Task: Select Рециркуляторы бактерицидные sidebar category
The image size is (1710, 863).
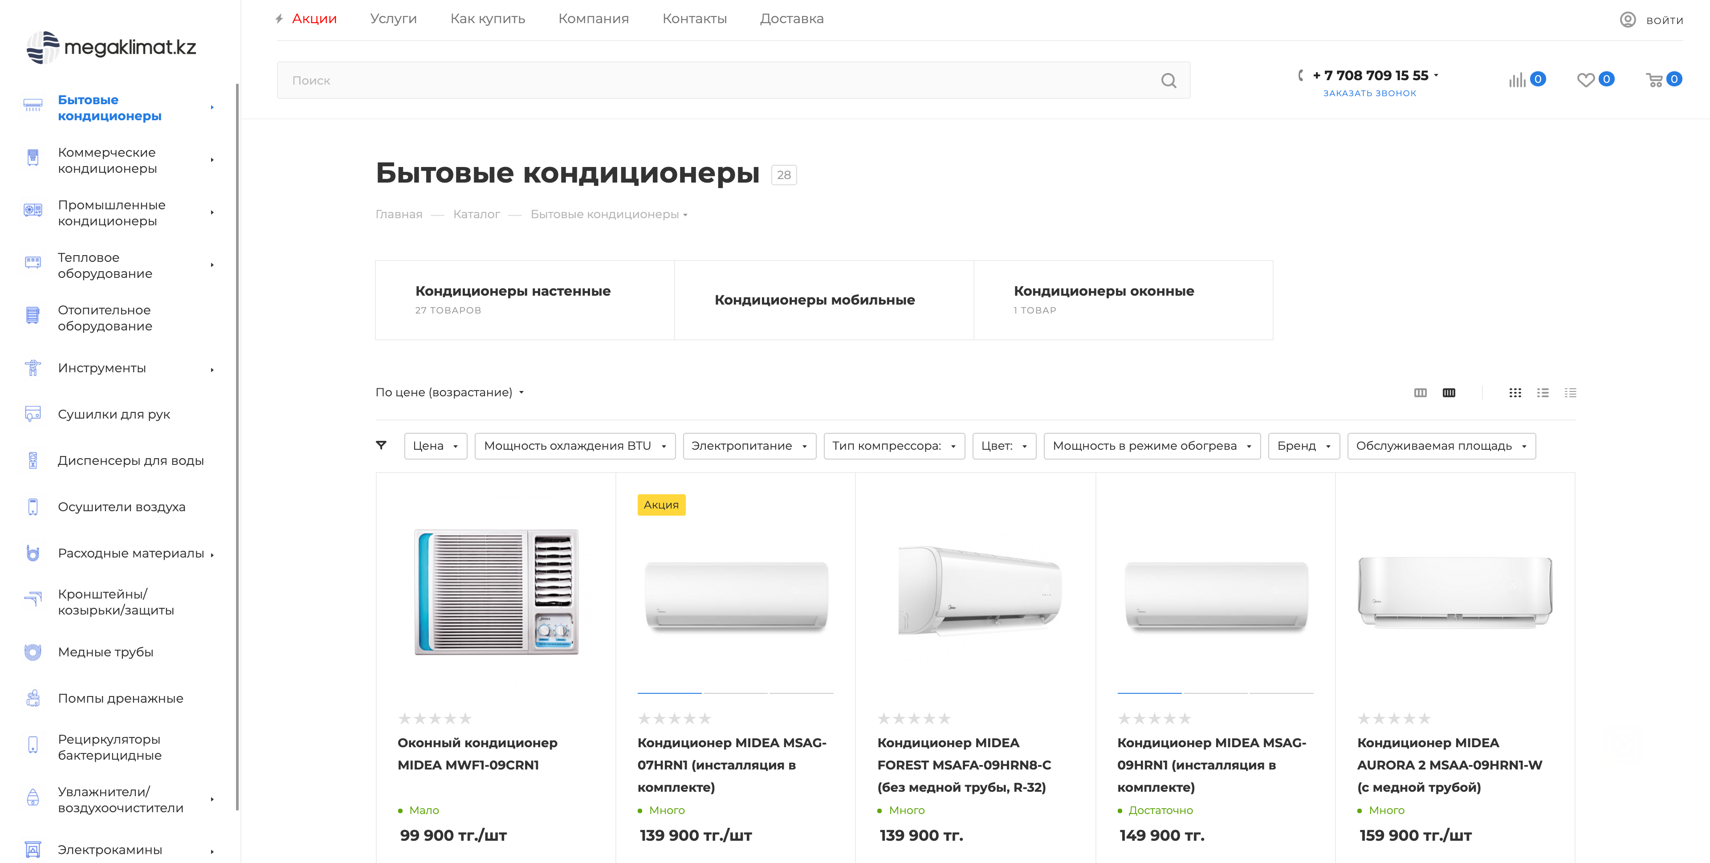Action: (110, 747)
